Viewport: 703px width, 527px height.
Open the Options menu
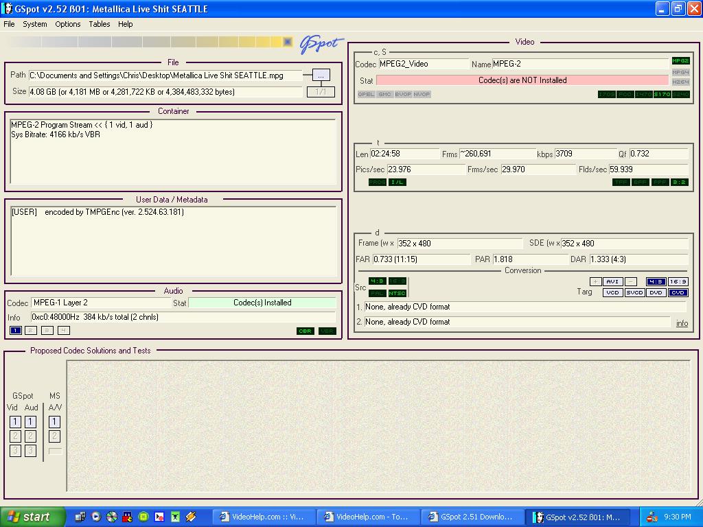[68, 24]
